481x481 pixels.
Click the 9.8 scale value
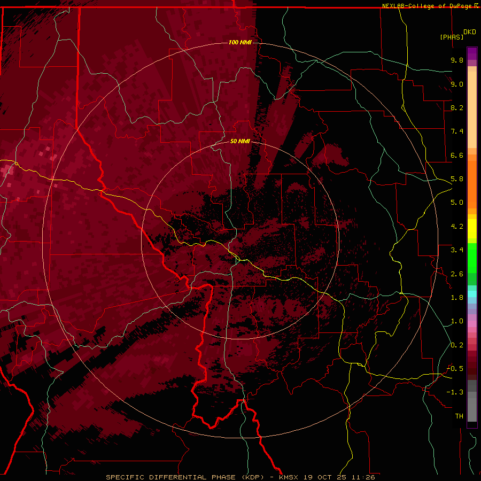click(457, 60)
